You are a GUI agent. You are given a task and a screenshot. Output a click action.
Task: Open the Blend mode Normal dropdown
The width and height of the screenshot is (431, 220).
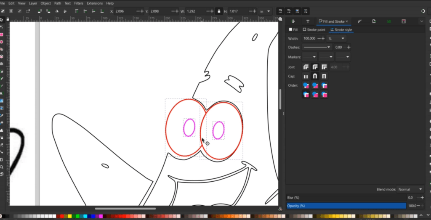411,189
